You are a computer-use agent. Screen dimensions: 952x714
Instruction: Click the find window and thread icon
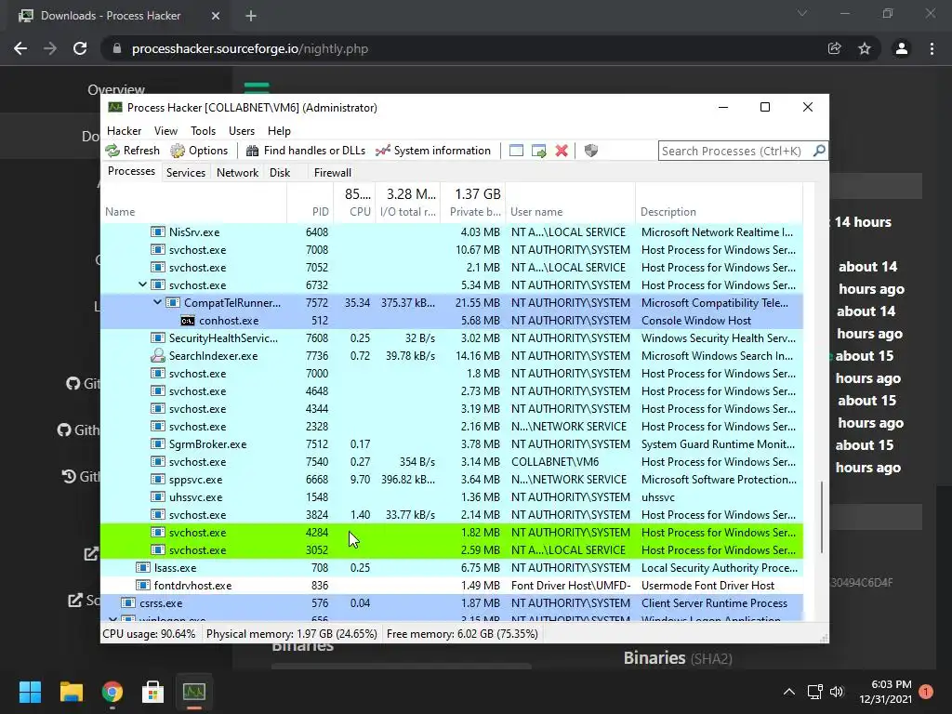(x=538, y=151)
